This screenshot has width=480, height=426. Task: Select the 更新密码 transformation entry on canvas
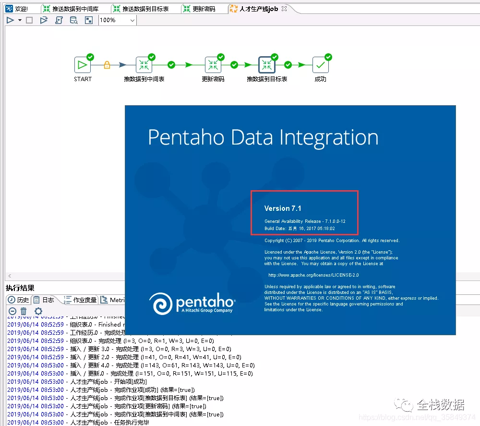[213, 65]
